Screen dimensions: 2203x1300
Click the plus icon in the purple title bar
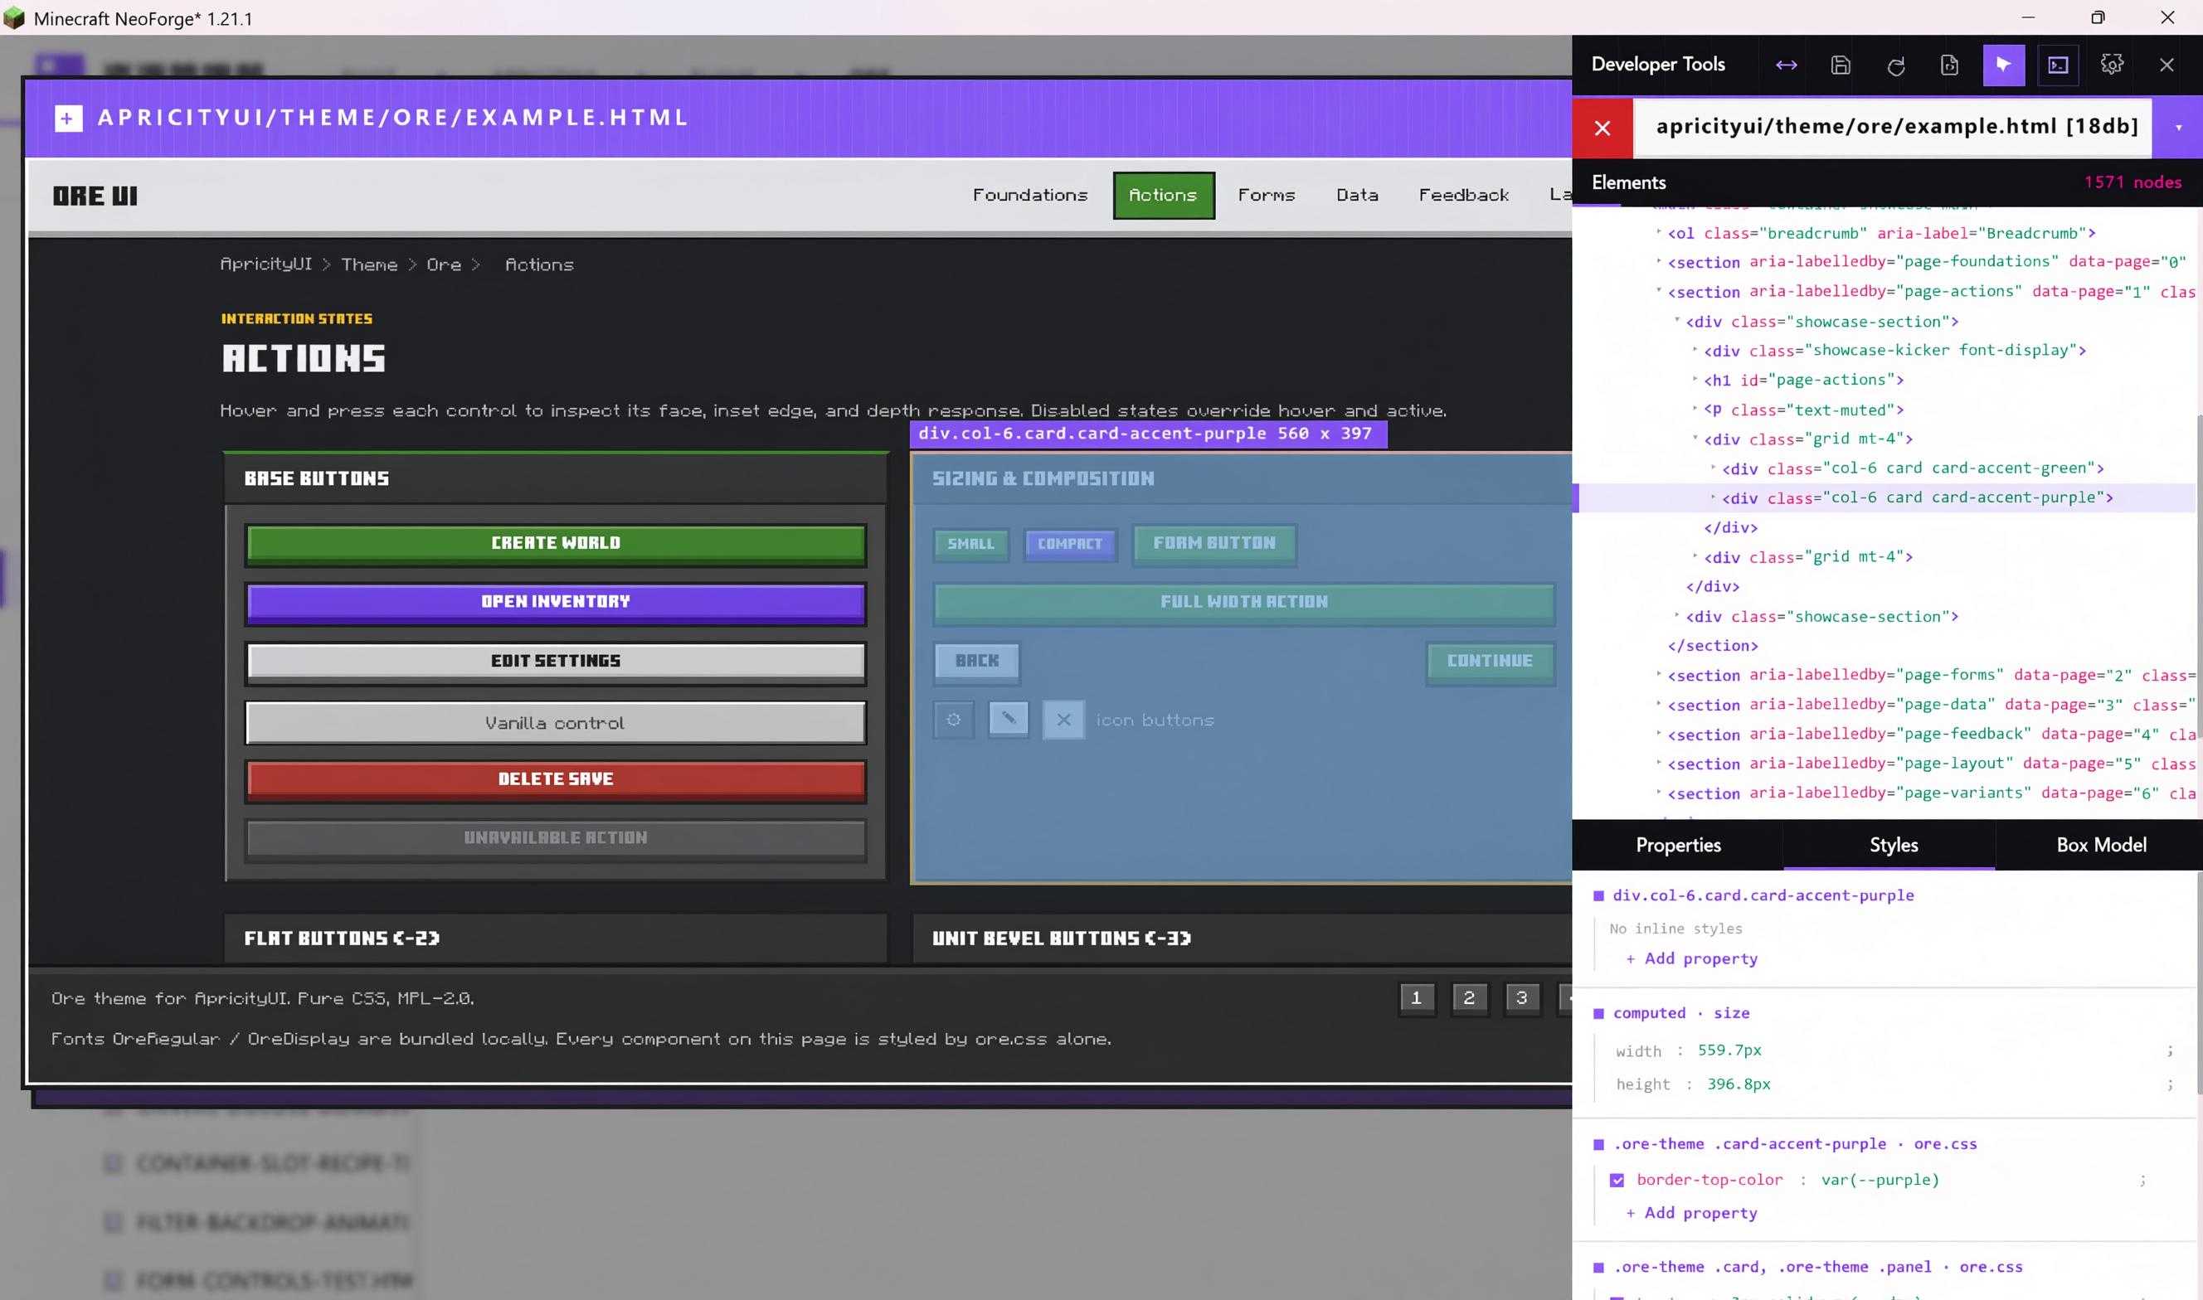point(68,119)
